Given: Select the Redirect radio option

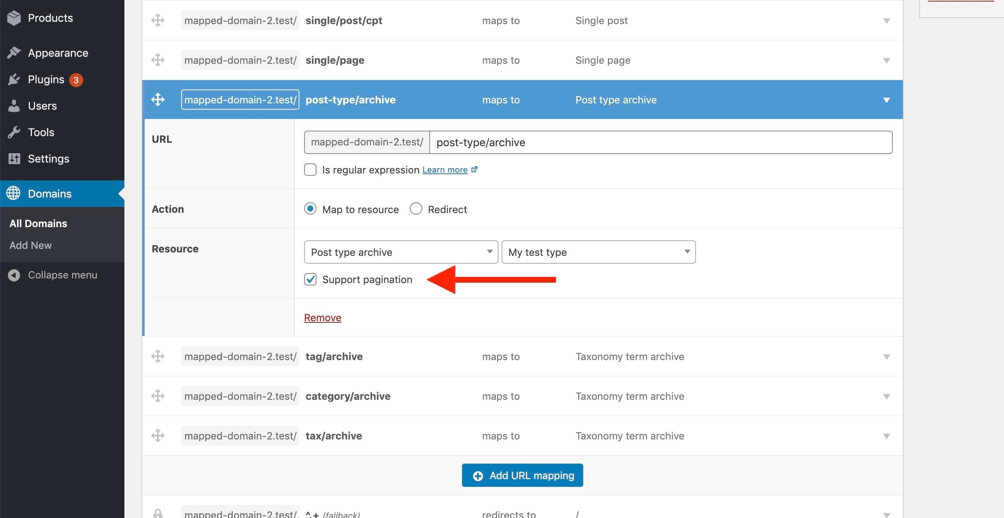Looking at the screenshot, I should click(x=416, y=209).
